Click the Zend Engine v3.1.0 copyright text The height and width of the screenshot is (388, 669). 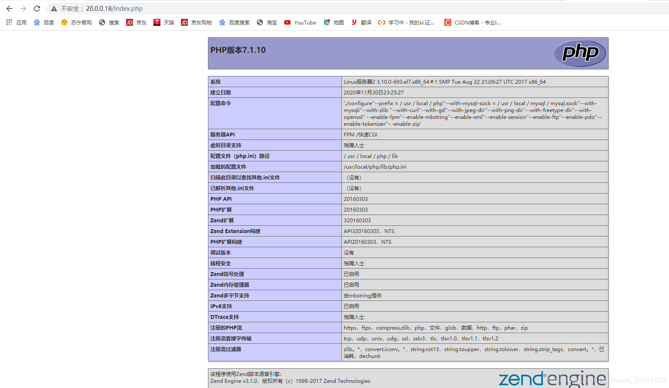click(290, 381)
